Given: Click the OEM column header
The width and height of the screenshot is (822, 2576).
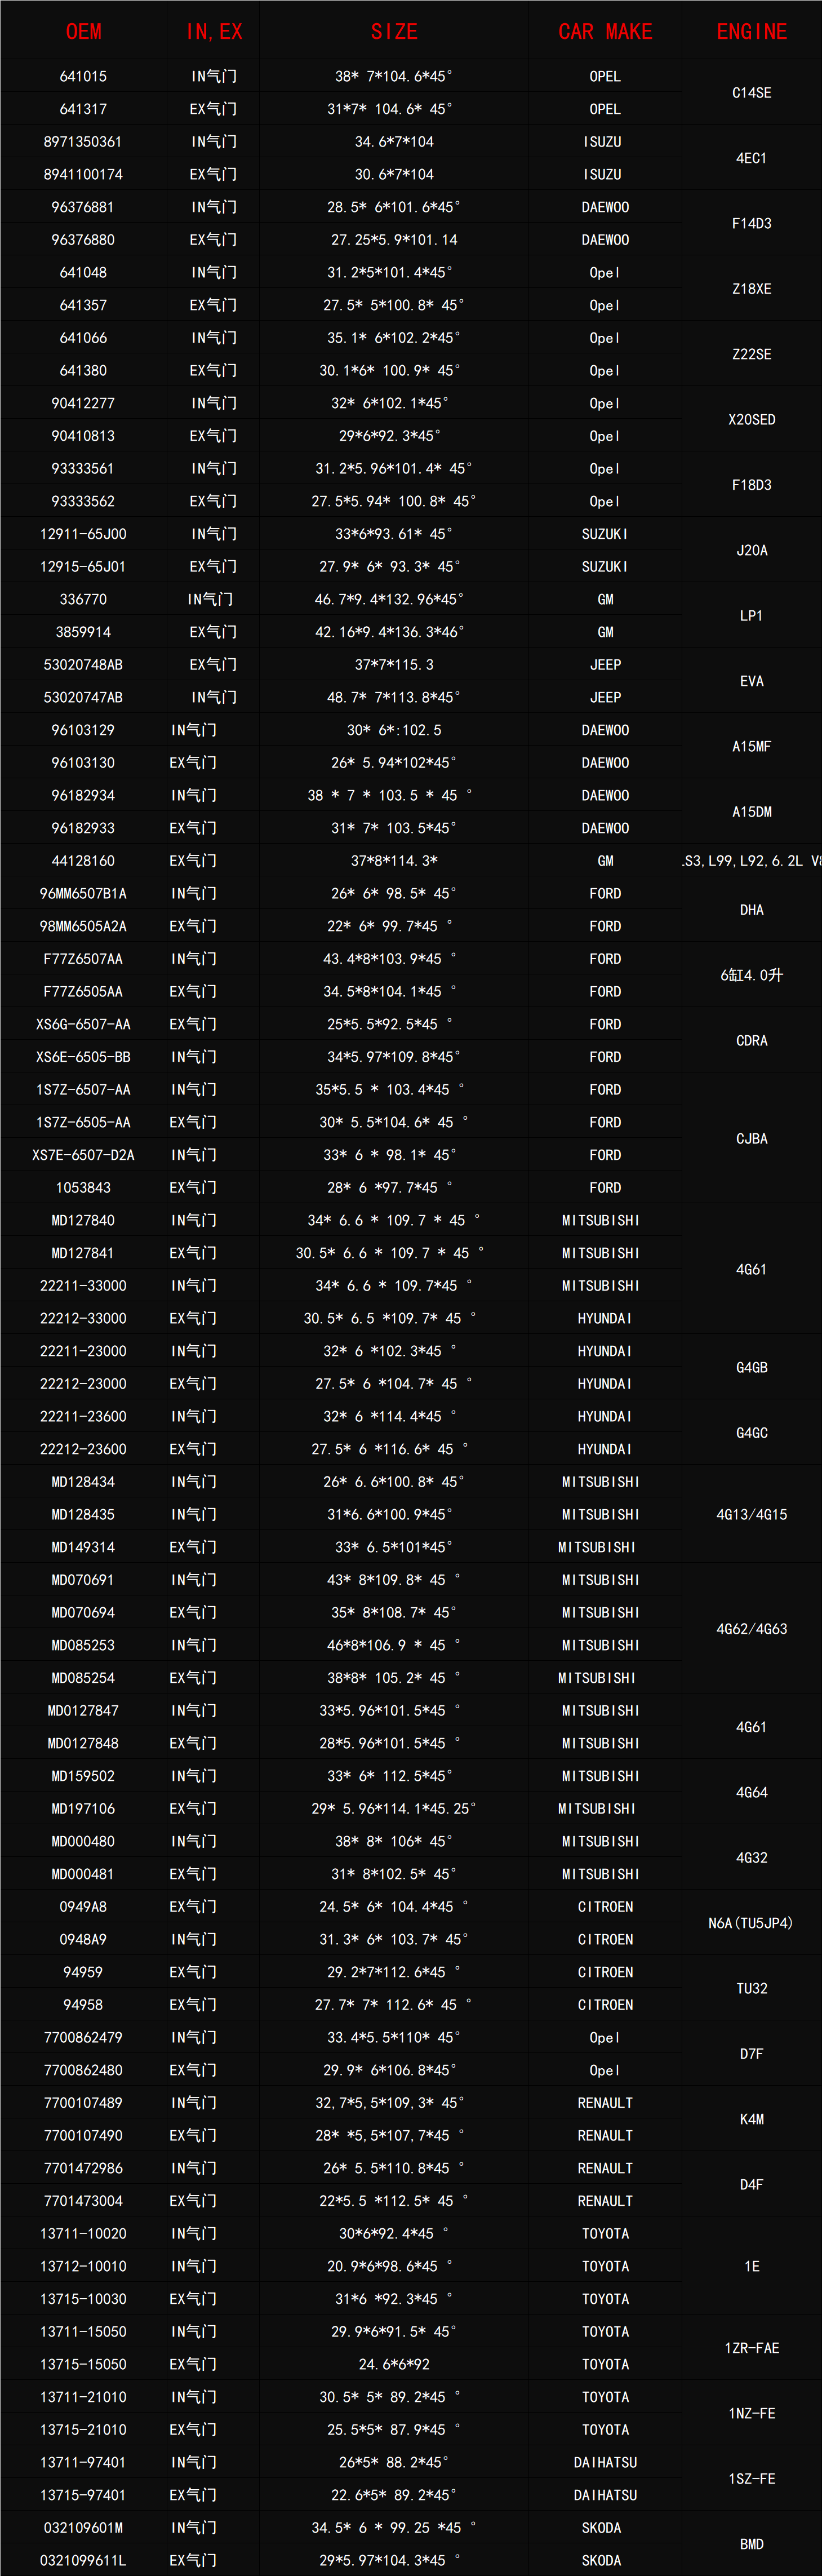Looking at the screenshot, I should [x=84, y=32].
